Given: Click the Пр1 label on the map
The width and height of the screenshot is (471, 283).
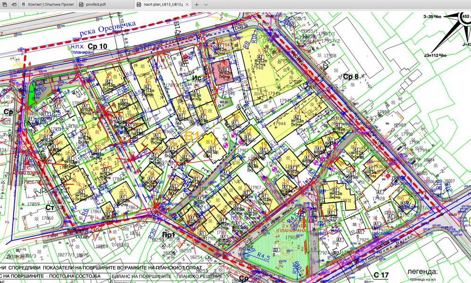Looking at the screenshot, I should 168,234.
